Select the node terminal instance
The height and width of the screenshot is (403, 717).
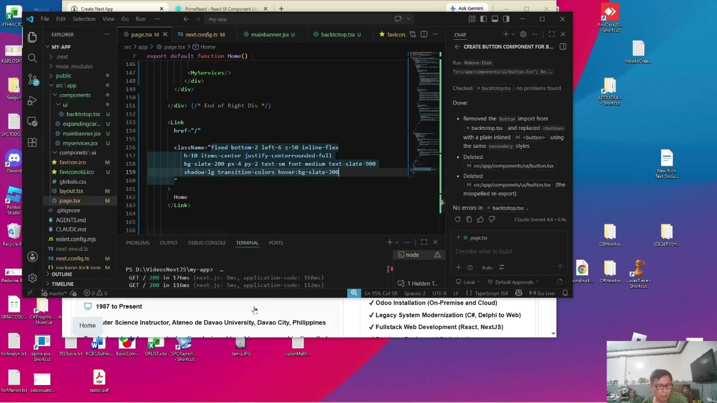point(420,255)
